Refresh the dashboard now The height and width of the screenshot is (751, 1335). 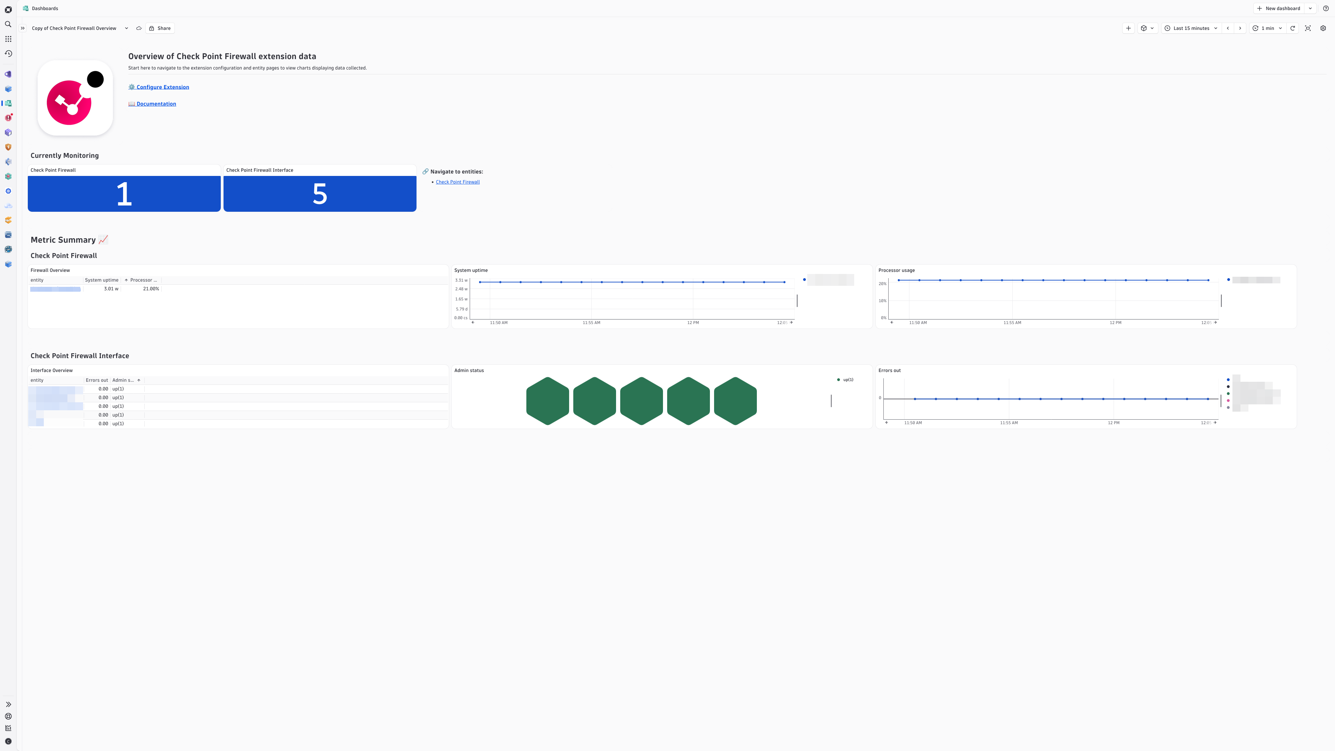(1293, 29)
